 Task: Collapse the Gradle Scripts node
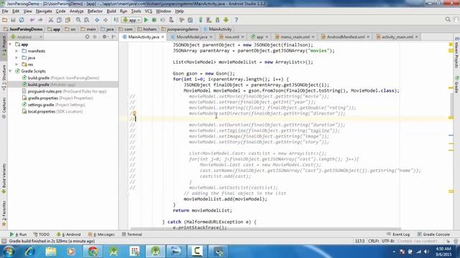[11, 71]
